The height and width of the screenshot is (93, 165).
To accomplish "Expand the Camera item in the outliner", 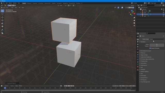I will coord(141,11).
